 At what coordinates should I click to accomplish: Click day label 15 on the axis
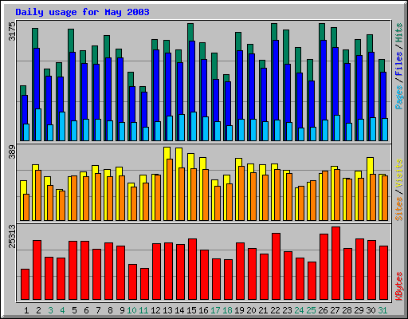[191, 310]
